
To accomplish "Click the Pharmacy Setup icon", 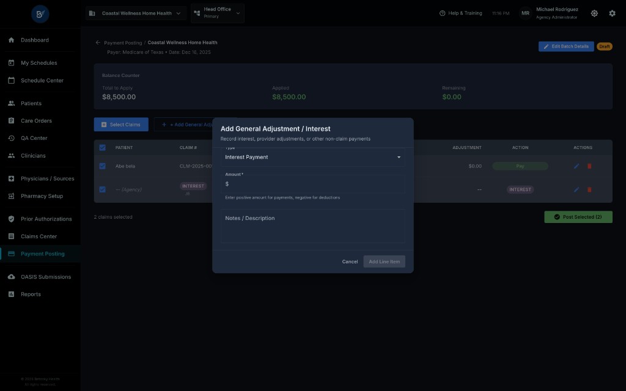I will click(x=11, y=196).
